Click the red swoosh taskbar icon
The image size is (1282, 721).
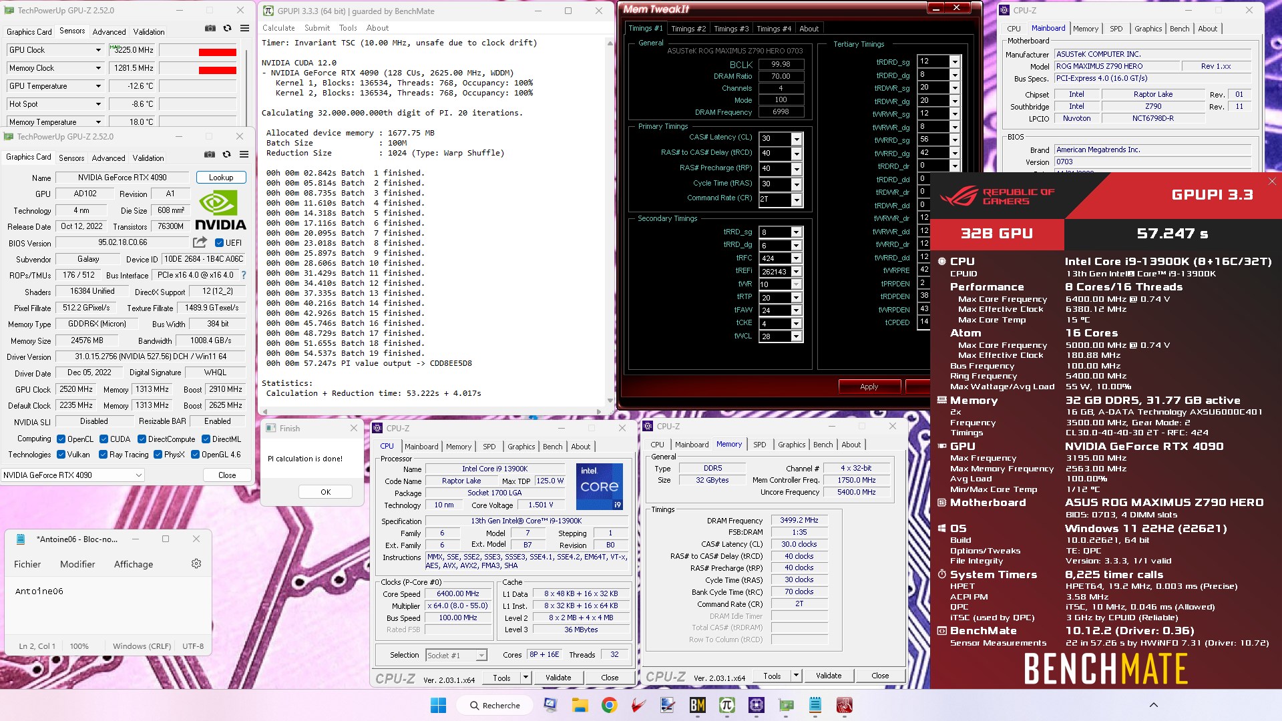(638, 705)
